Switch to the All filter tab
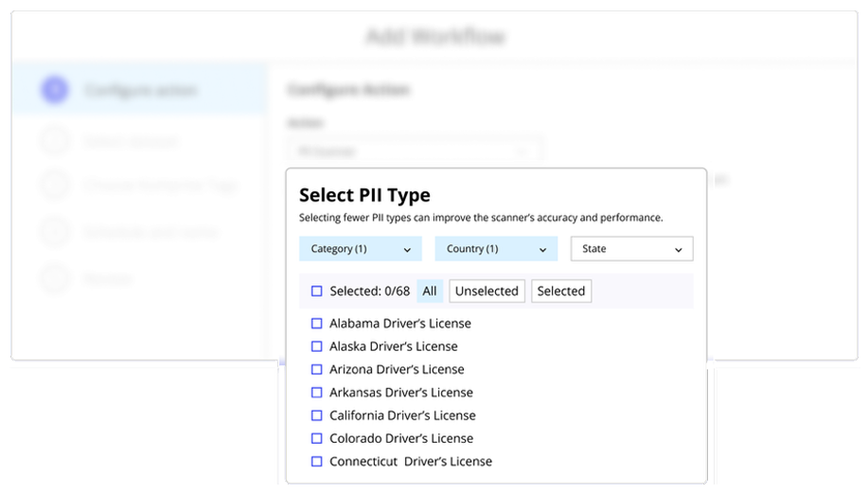This screenshot has height=493, width=868. tap(430, 291)
